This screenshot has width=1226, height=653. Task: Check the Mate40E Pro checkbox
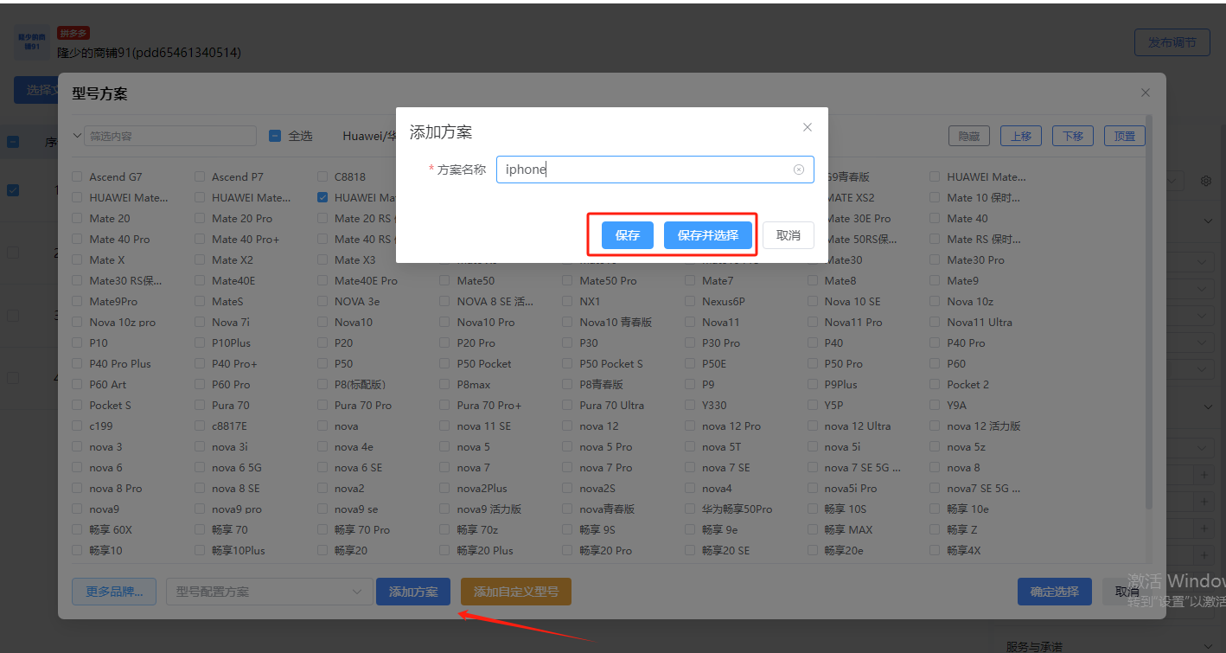click(323, 281)
